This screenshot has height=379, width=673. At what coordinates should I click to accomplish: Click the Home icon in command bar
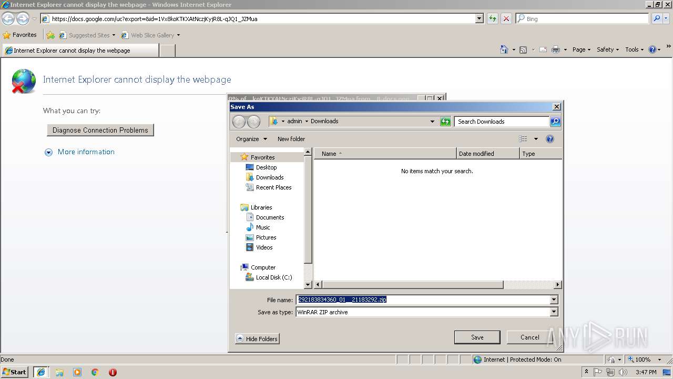tap(504, 49)
